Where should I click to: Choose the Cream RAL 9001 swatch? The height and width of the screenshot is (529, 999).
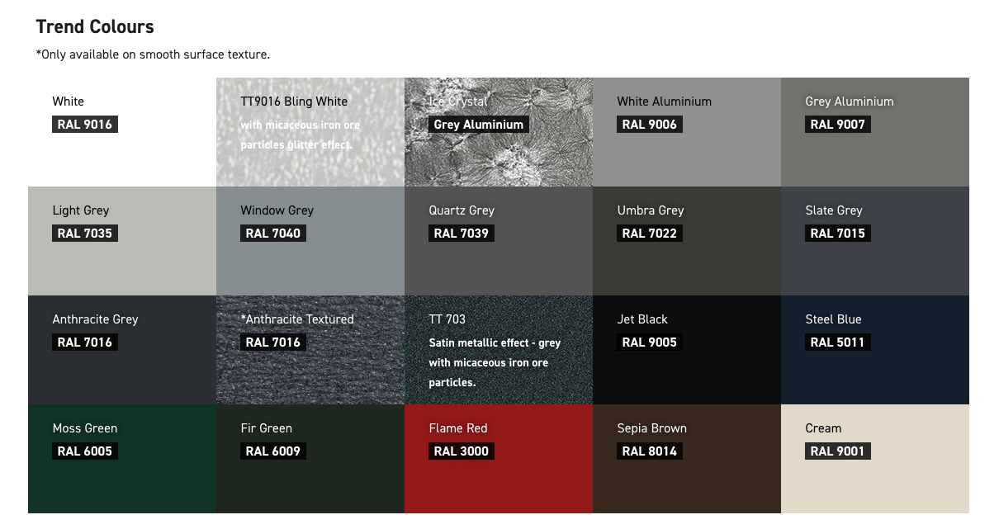pyautogui.click(x=875, y=459)
